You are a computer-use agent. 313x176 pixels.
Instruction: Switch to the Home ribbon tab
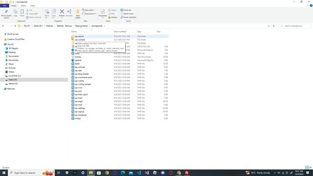[14, 6]
